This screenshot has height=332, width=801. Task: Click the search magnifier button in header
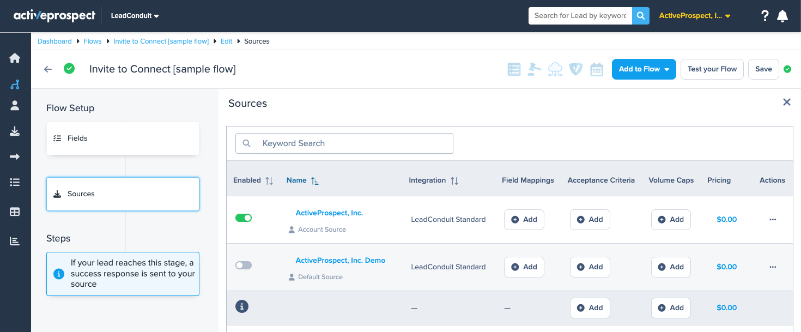641,16
